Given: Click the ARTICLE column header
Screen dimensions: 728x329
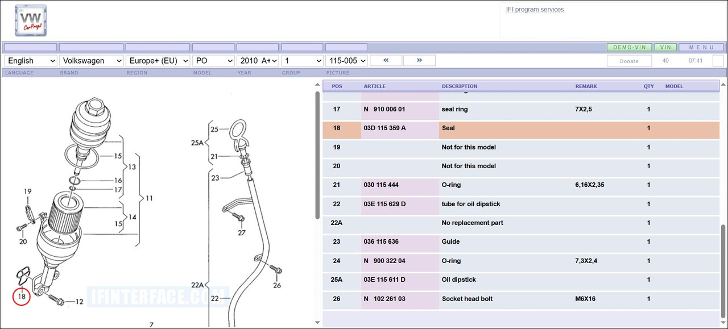Looking at the screenshot, I should [375, 86].
